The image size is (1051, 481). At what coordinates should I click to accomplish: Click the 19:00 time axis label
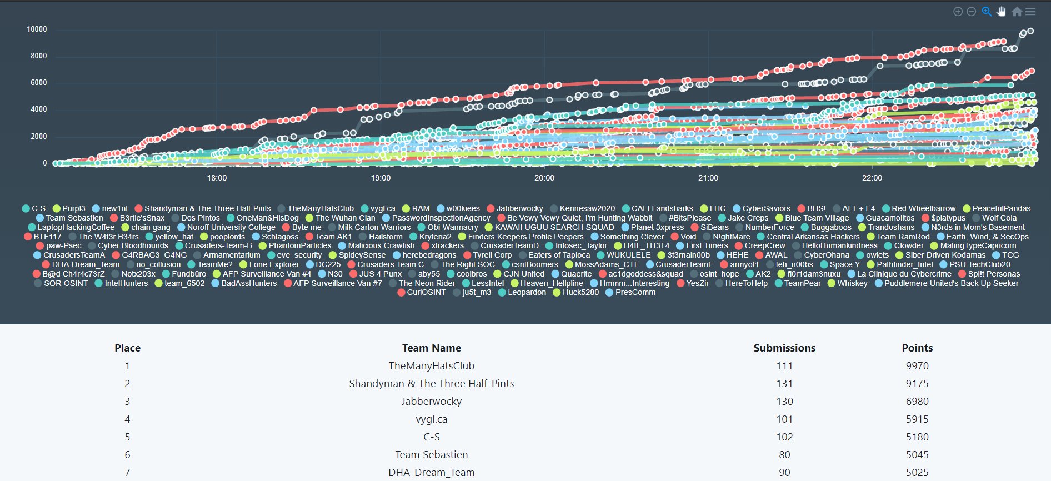pos(381,178)
